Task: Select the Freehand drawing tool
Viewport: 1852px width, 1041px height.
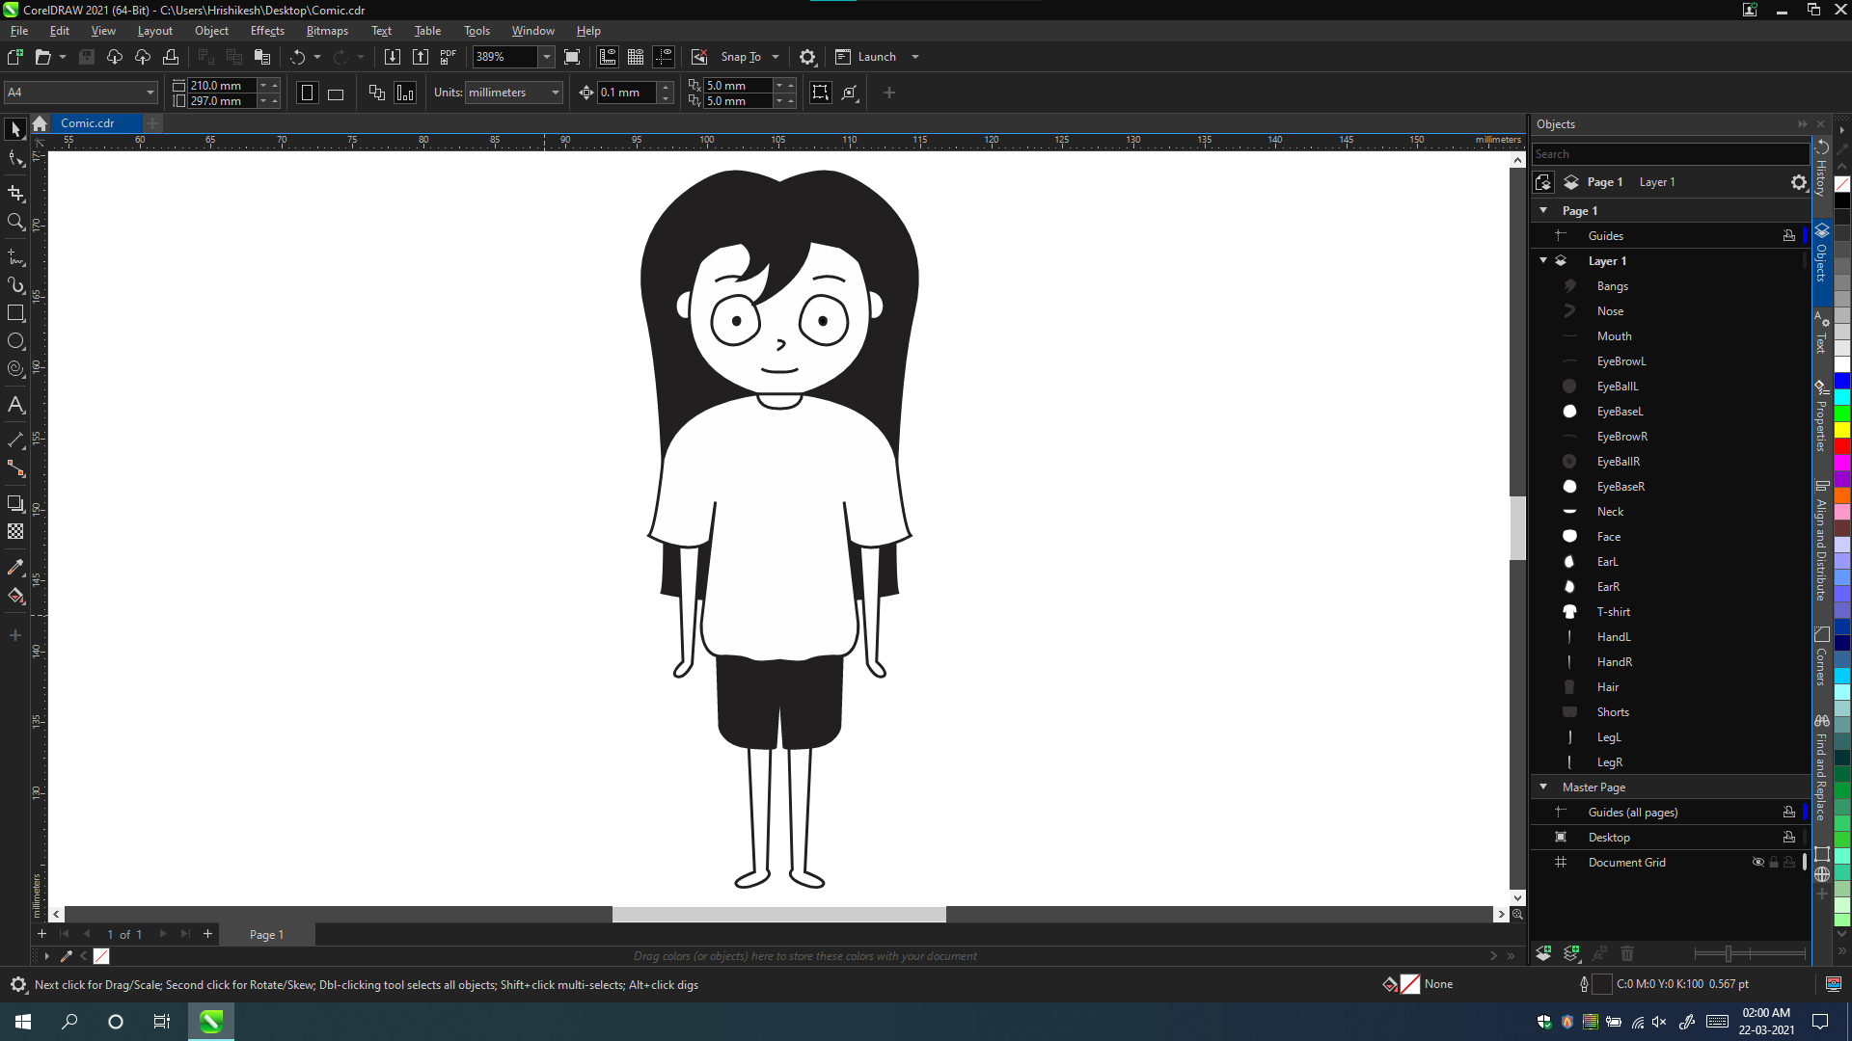Action: [15, 256]
